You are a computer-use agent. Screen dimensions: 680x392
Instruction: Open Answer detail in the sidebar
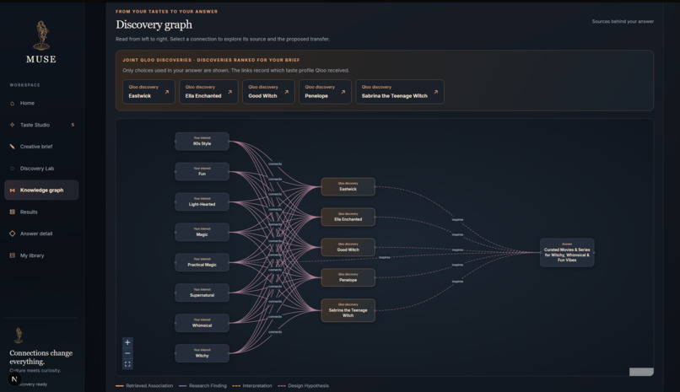(x=41, y=234)
